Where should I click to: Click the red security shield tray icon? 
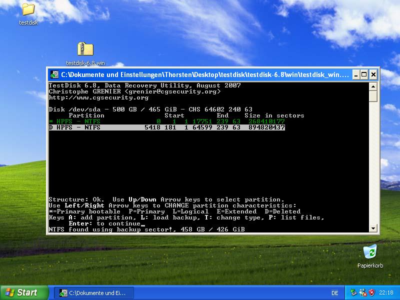[x=371, y=292]
